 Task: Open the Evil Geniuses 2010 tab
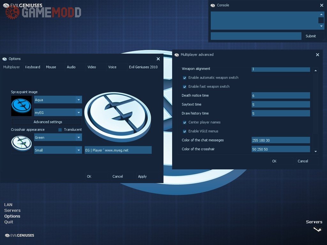coord(143,67)
